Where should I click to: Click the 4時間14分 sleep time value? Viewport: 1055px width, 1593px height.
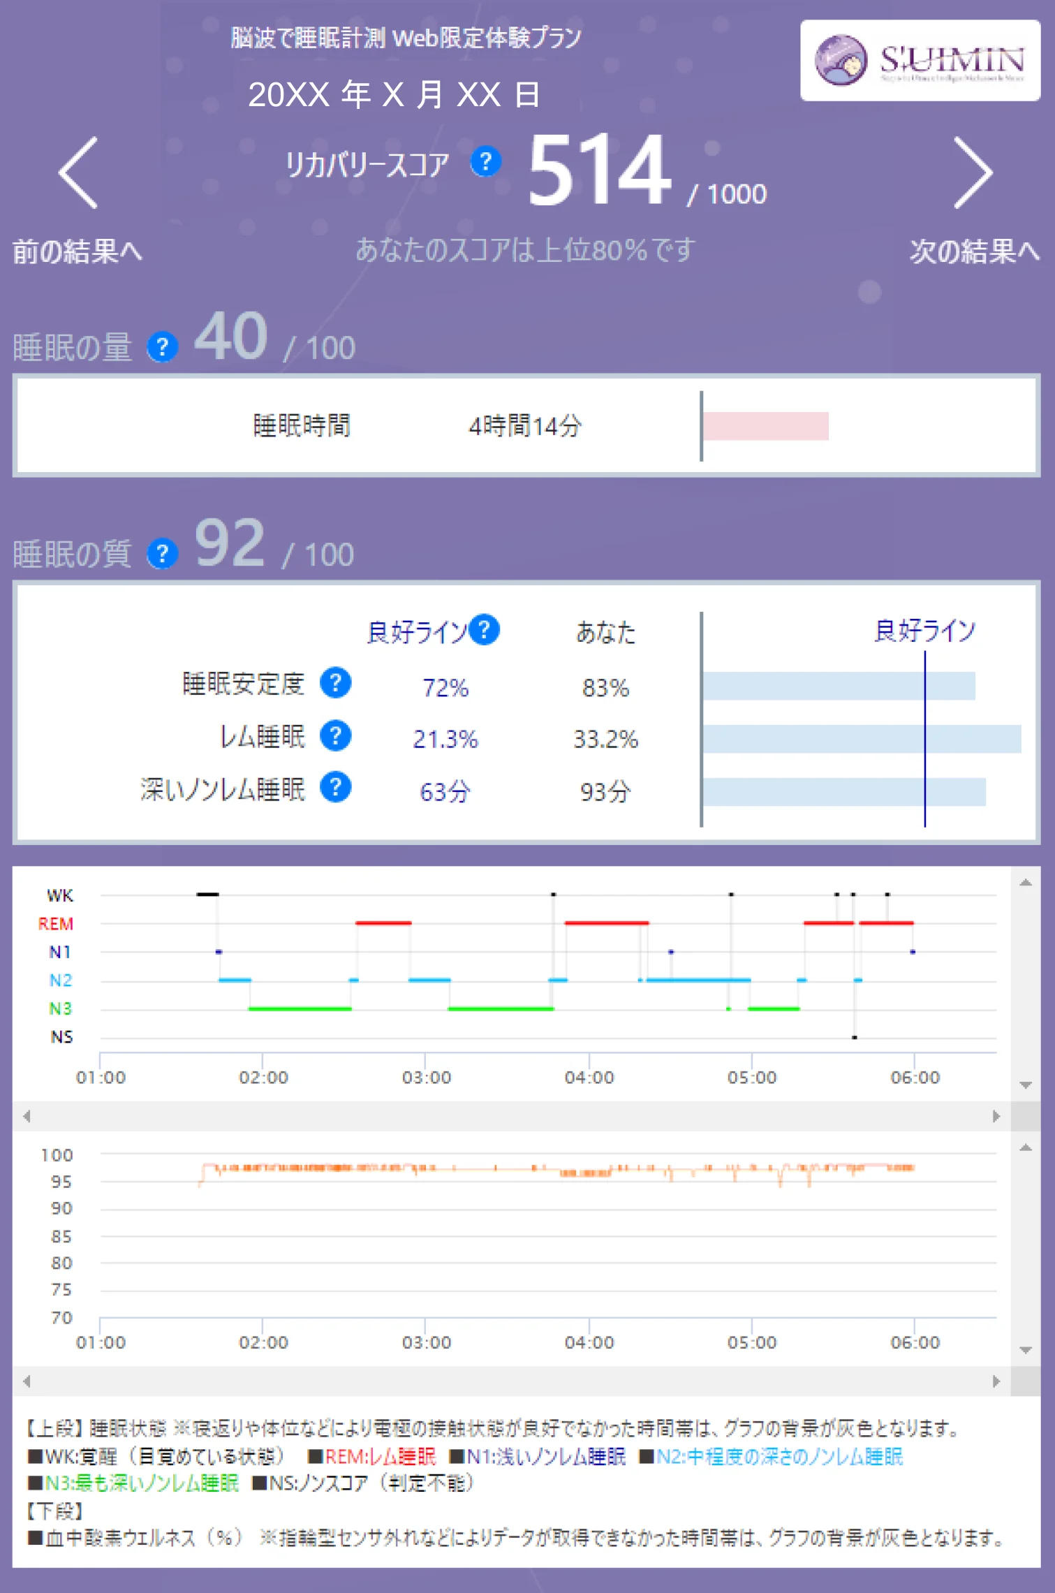(x=525, y=425)
